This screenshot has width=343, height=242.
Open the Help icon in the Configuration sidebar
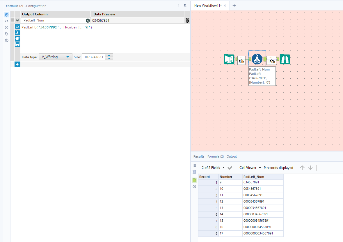coord(6,40)
